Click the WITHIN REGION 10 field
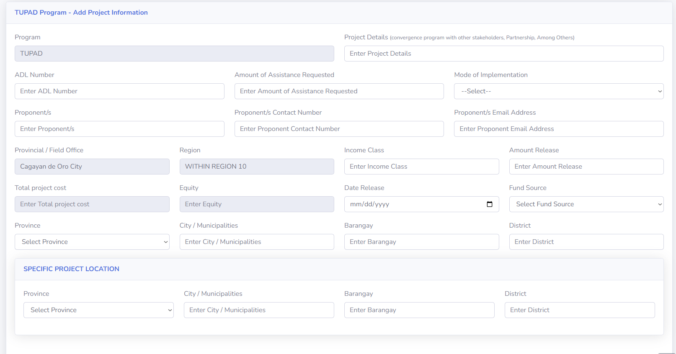676x354 pixels. (257, 167)
